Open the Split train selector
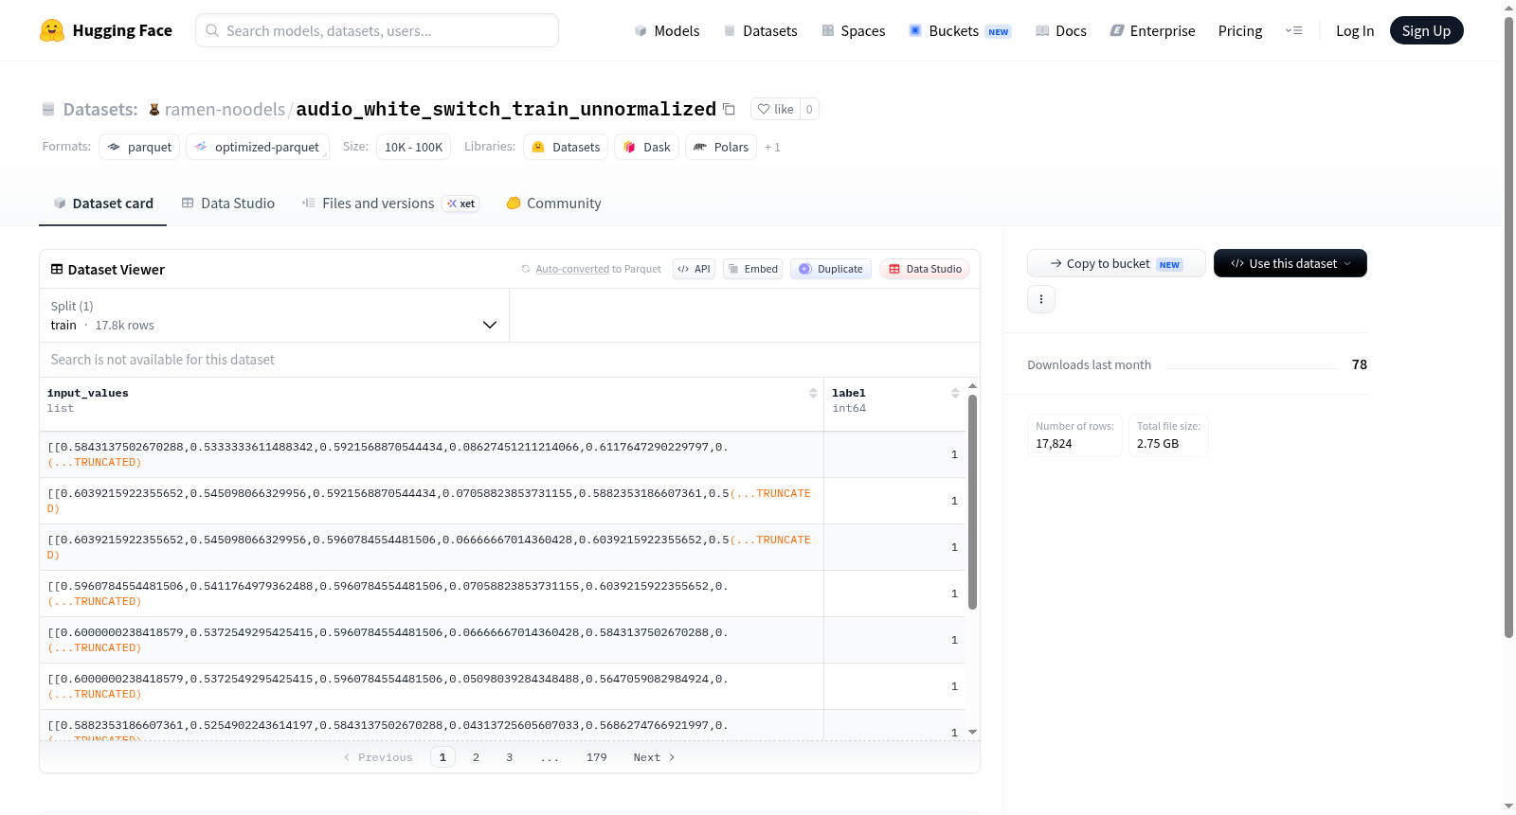Viewport: 1516px width, 815px height. [274, 315]
